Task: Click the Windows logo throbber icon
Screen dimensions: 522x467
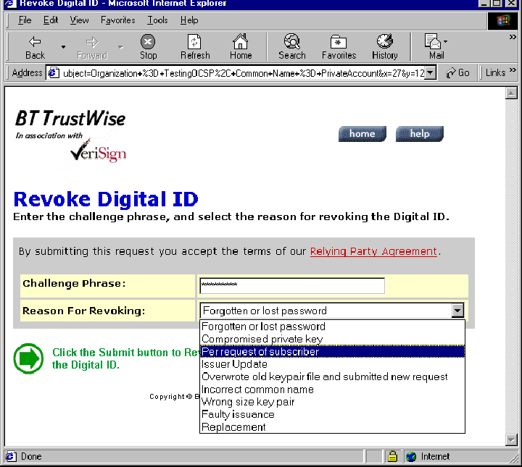Action: tap(503, 20)
